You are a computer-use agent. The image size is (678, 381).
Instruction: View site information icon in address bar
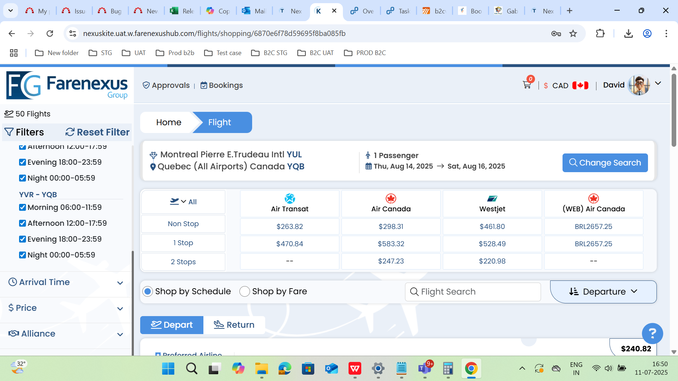pos(73,34)
